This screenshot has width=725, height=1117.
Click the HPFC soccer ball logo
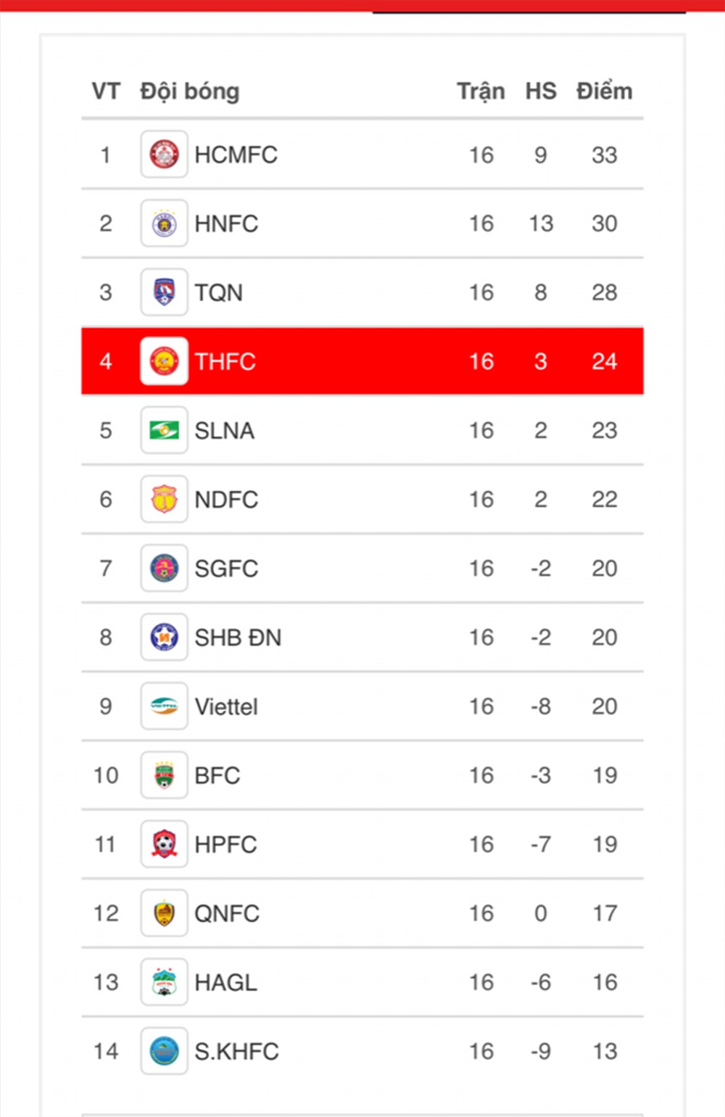tap(164, 844)
